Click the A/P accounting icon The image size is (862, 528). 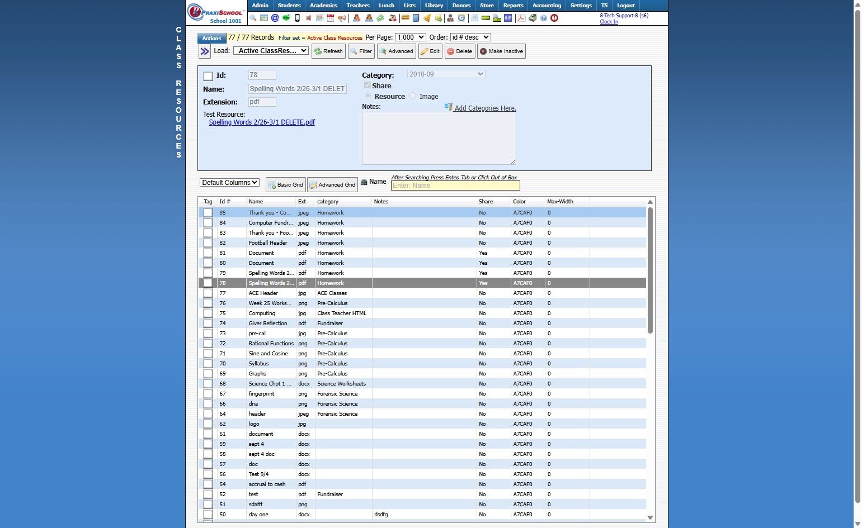click(508, 18)
